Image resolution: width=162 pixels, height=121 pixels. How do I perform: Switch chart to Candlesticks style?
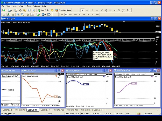(8, 15)
